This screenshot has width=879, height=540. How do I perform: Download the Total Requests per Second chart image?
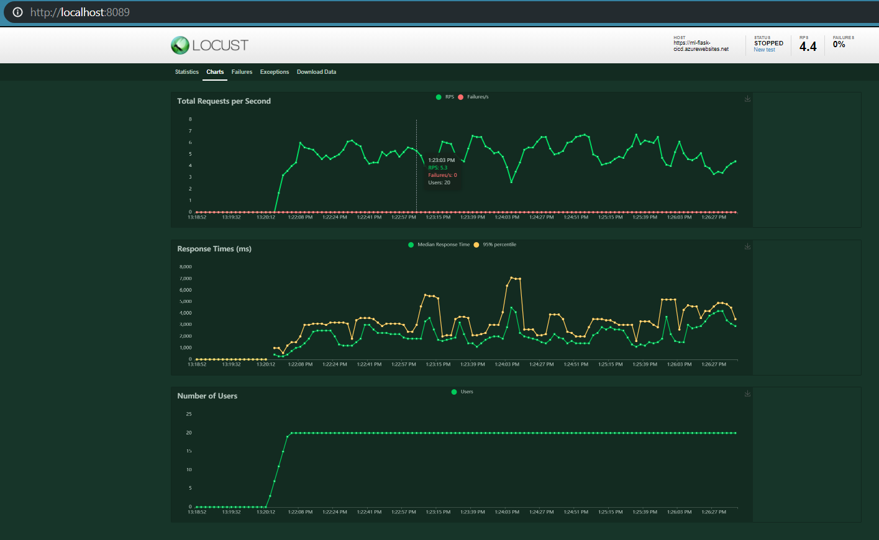(747, 98)
